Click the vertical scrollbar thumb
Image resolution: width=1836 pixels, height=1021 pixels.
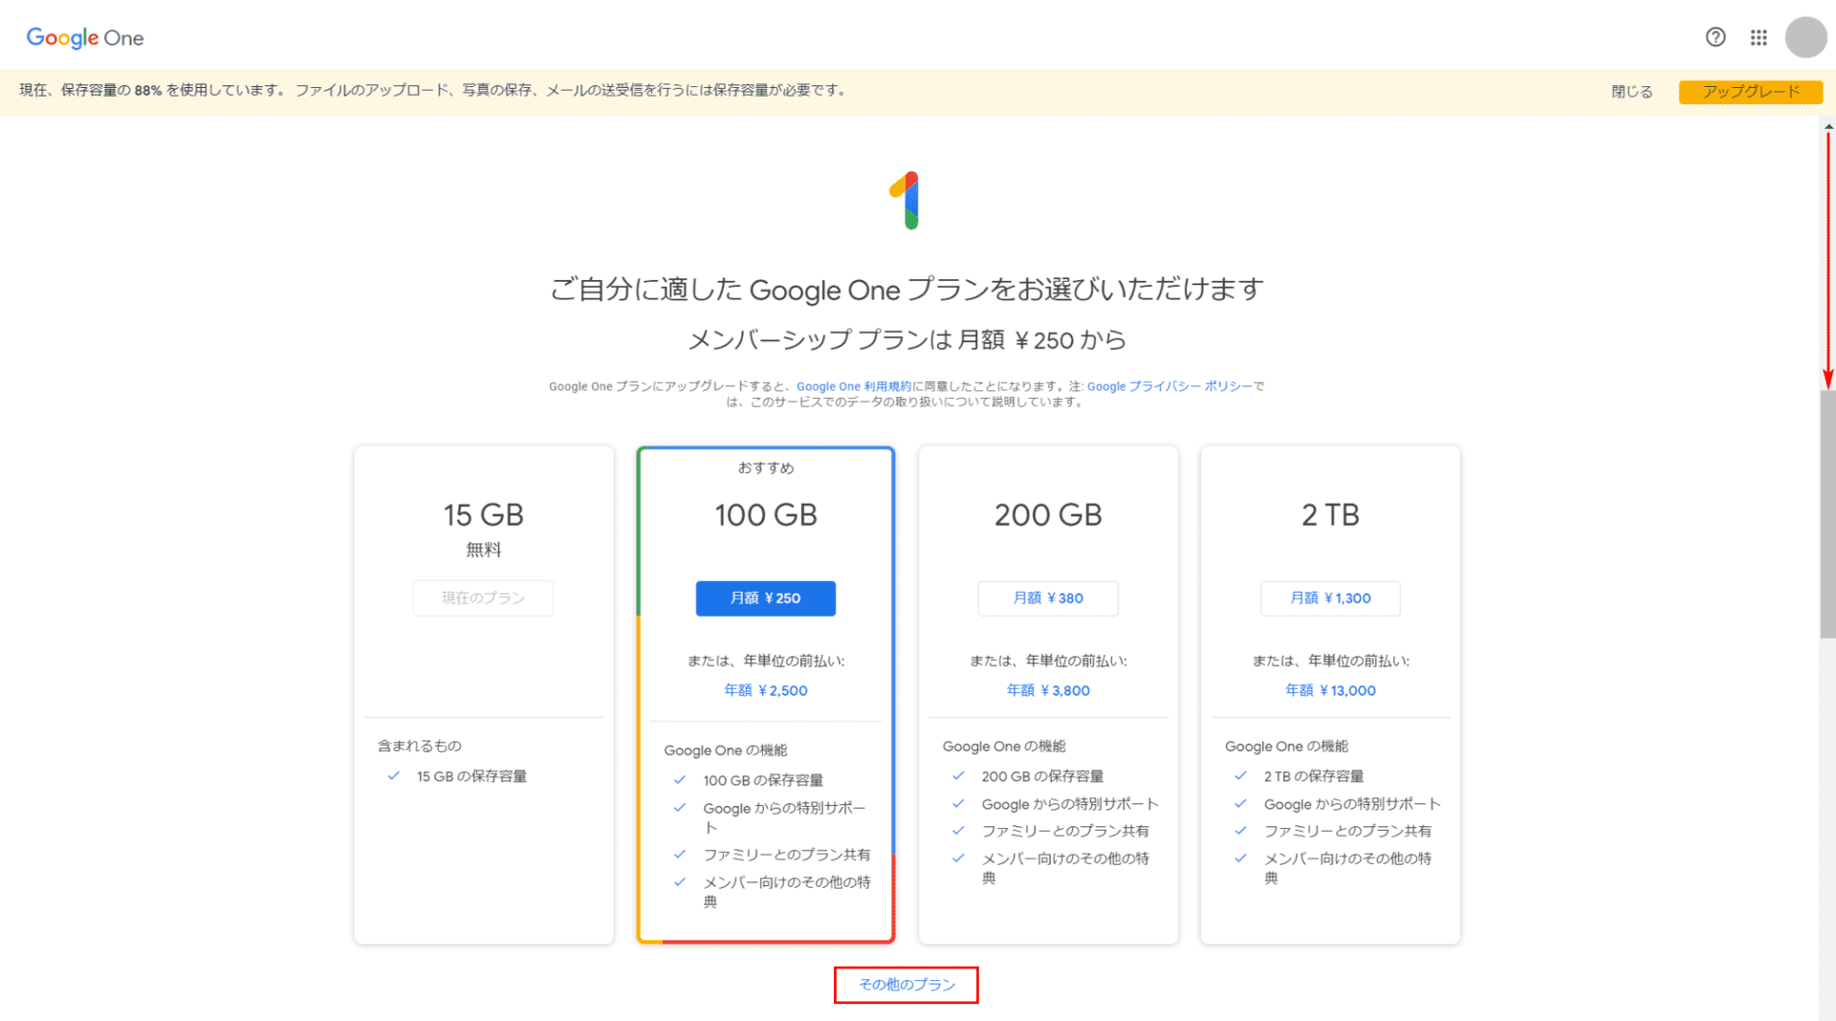pos(1827,514)
